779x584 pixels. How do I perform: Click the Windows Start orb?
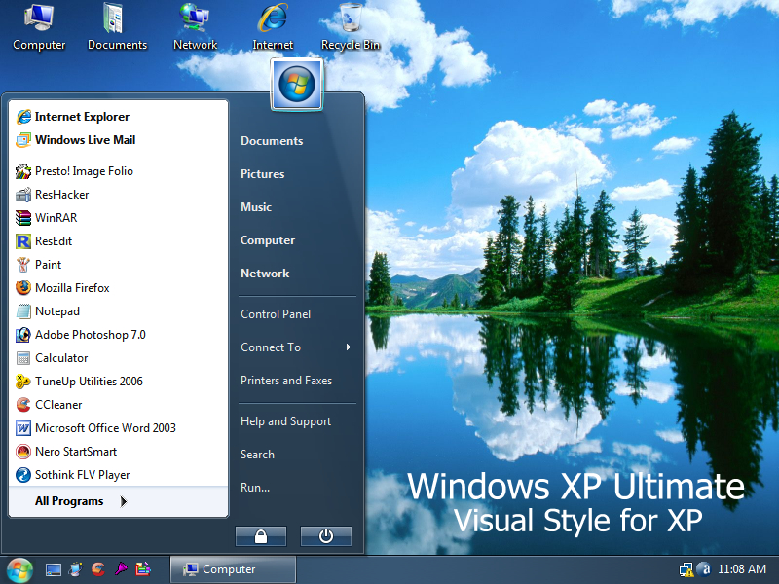(19, 569)
